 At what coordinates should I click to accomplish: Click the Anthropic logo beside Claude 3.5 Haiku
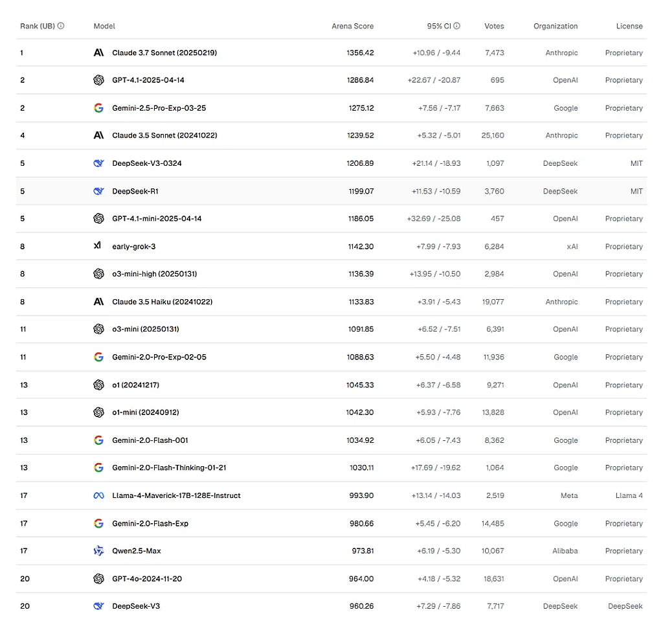click(x=98, y=302)
